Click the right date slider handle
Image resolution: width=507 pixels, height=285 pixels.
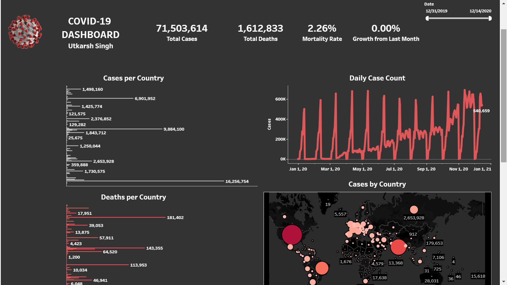coord(490,18)
